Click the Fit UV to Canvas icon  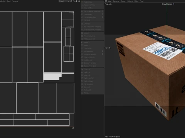pyautogui.click(x=82, y=36)
